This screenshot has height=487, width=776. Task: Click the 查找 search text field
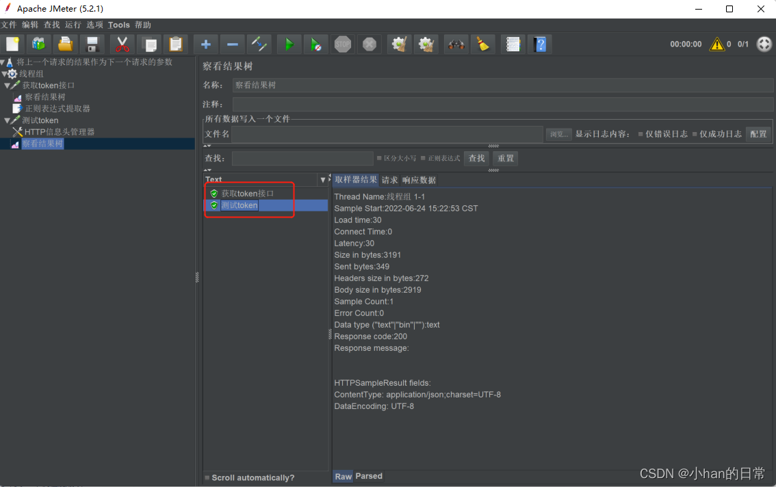(x=302, y=159)
